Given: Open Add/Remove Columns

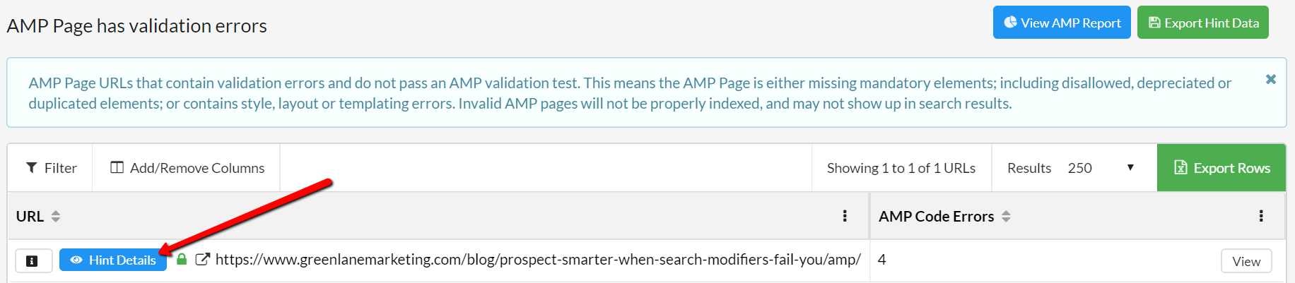Looking at the screenshot, I should point(187,168).
